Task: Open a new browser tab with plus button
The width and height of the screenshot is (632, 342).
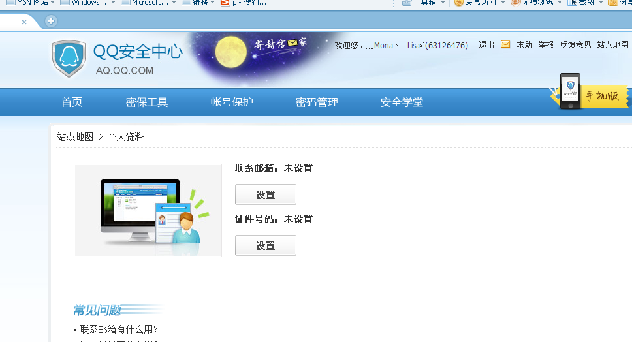Action: coord(51,22)
